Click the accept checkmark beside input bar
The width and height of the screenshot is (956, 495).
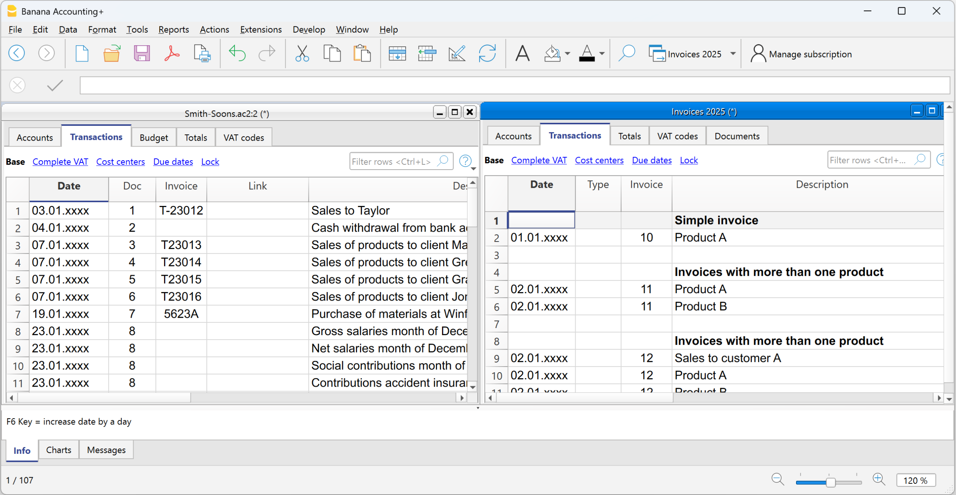point(55,85)
